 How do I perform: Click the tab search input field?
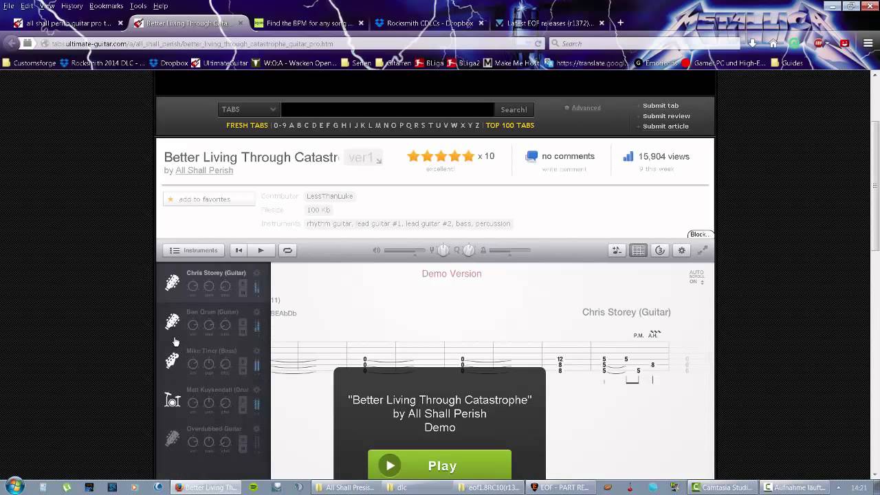click(x=387, y=109)
